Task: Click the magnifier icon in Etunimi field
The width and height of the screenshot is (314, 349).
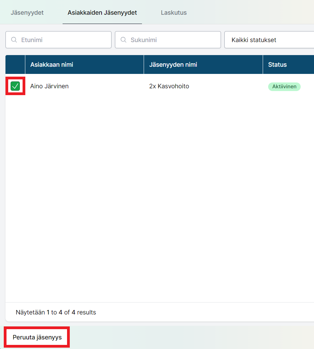Action: (x=14, y=40)
